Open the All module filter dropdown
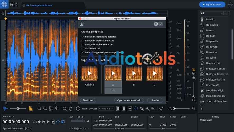 coord(212,13)
